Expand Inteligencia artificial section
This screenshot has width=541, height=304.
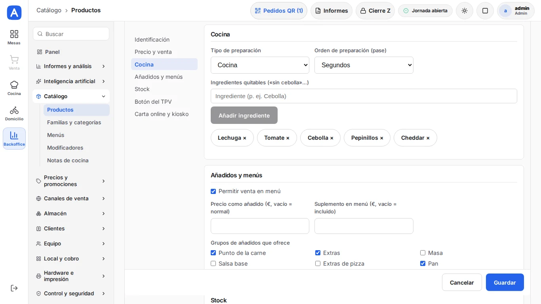tap(71, 81)
